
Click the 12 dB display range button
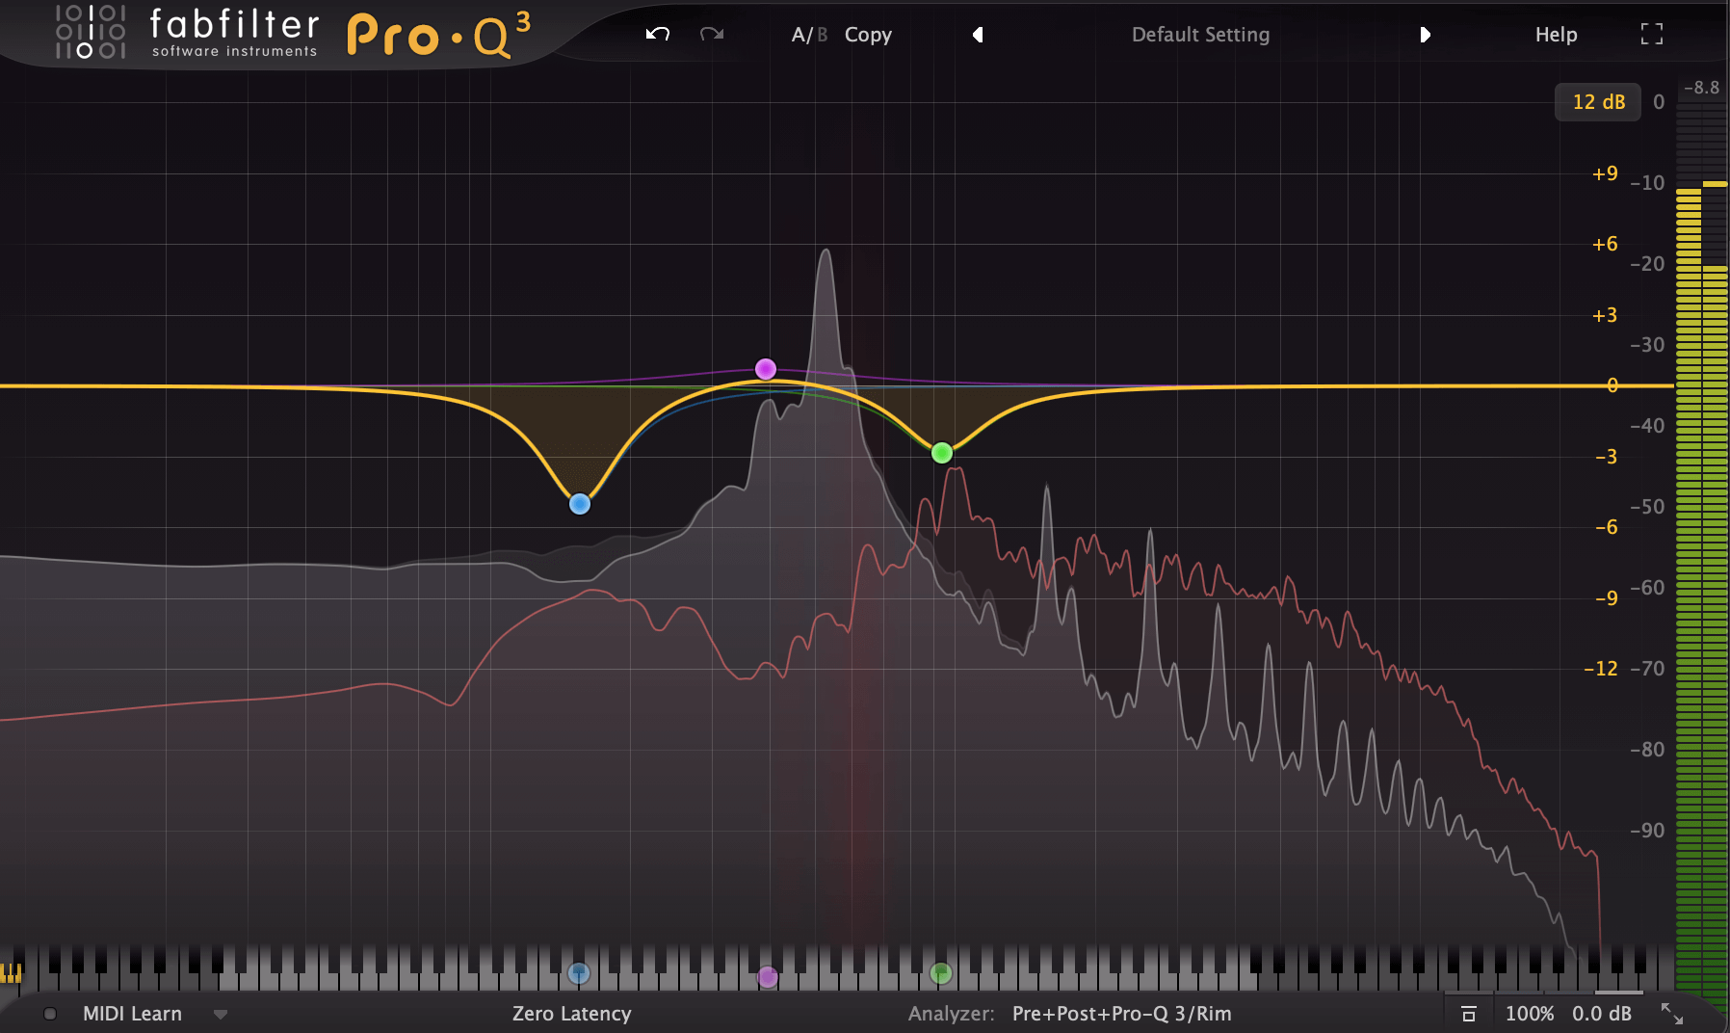(1597, 101)
